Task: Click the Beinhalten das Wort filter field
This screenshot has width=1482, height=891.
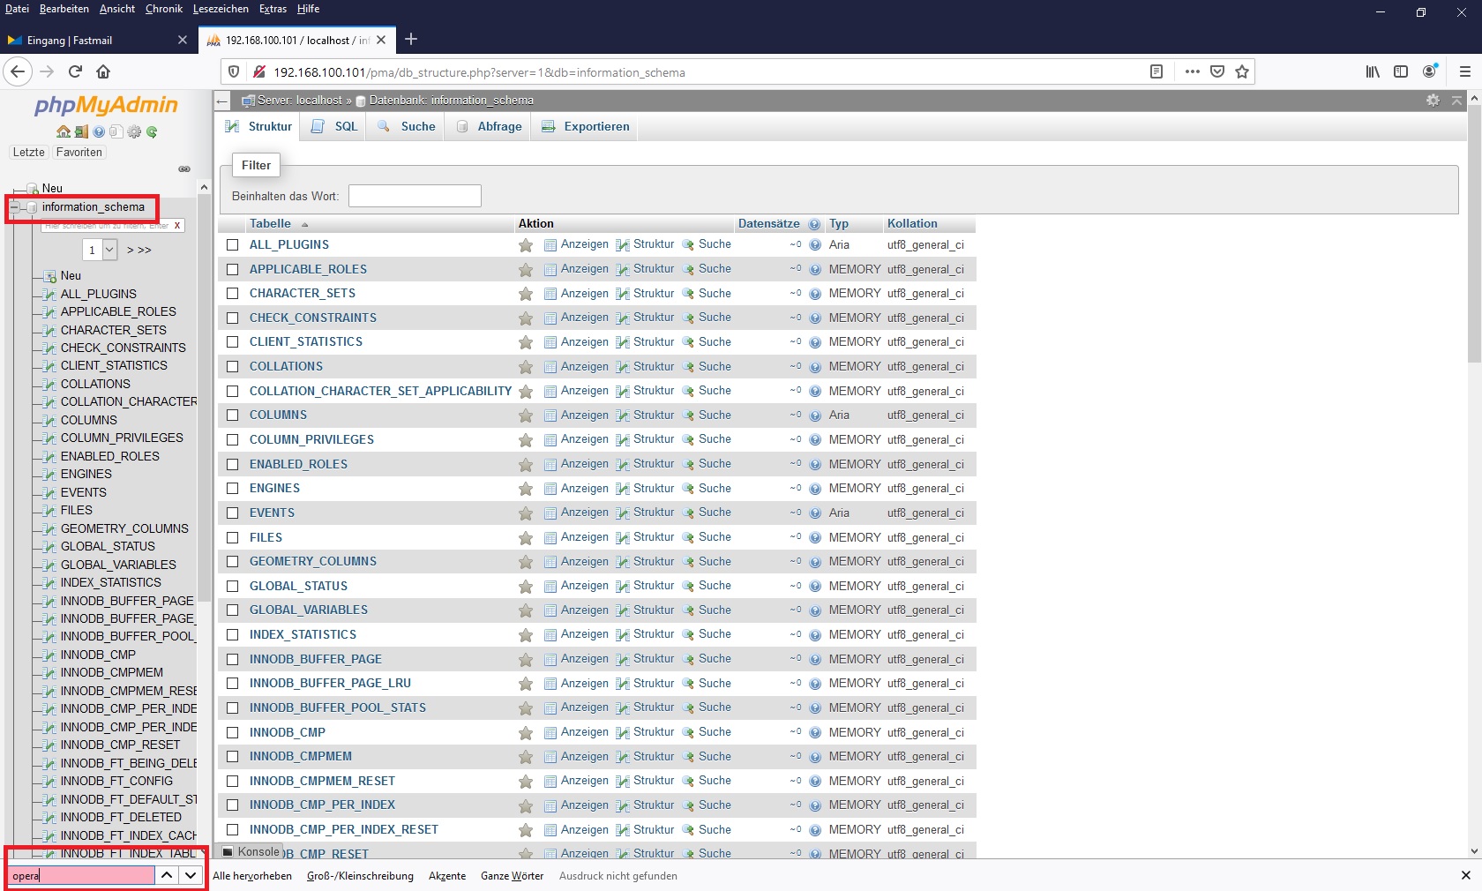Action: point(414,195)
